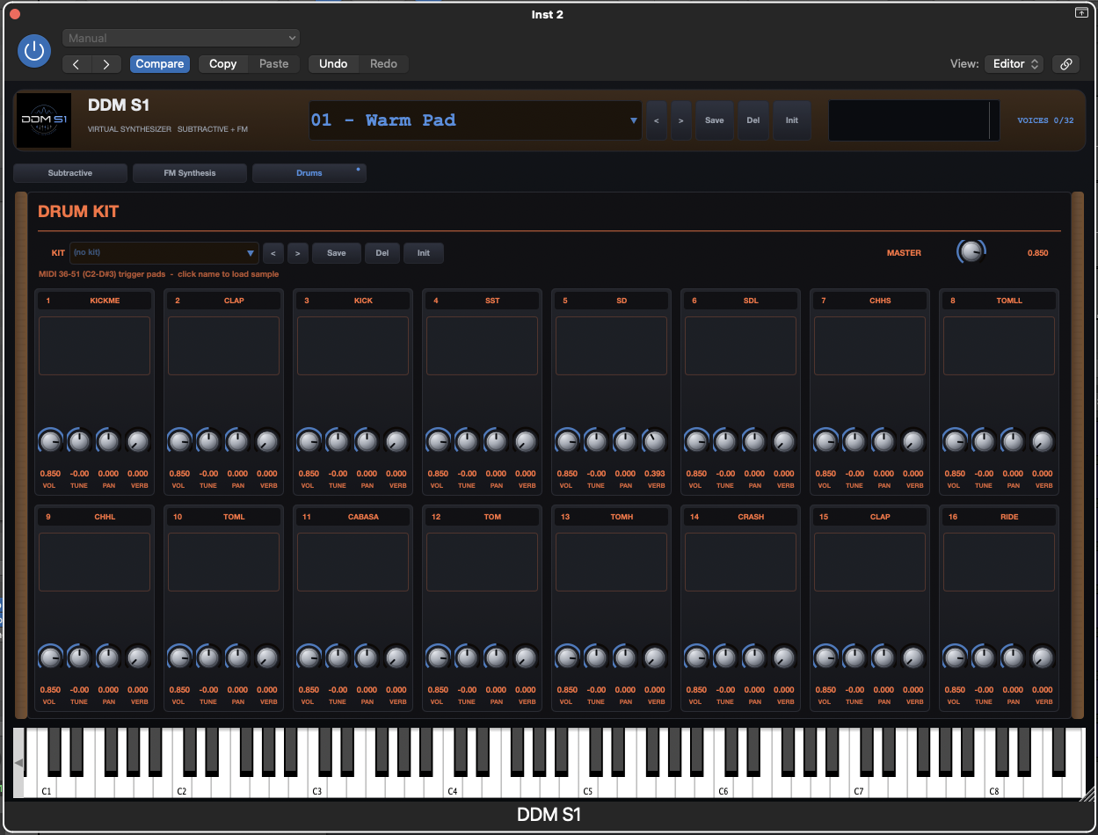
Task: Click the link icon button
Action: point(1065,64)
